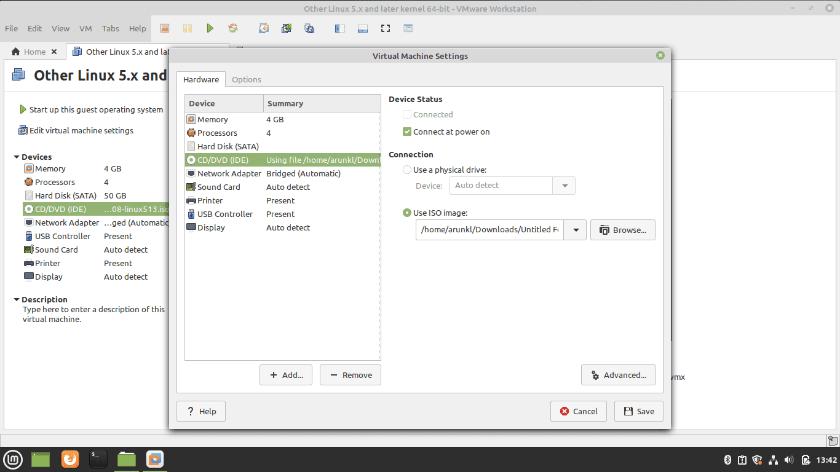Select Hard Disk (SATA) 50 GB in main window
The image size is (840, 472).
(95, 195)
